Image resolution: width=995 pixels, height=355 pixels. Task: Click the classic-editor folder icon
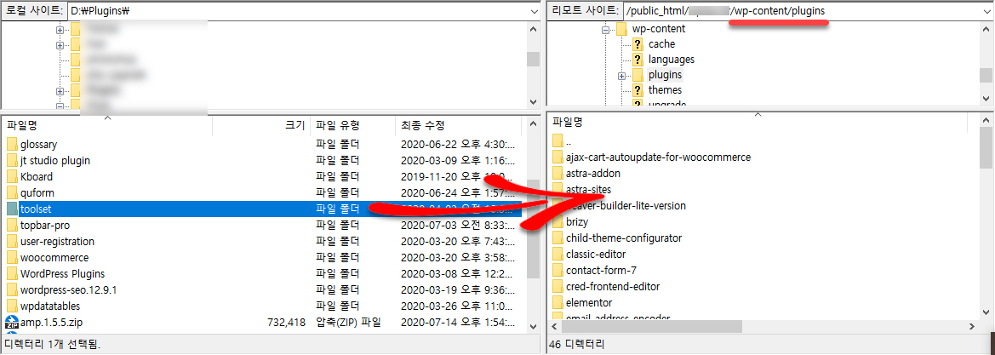click(x=558, y=254)
